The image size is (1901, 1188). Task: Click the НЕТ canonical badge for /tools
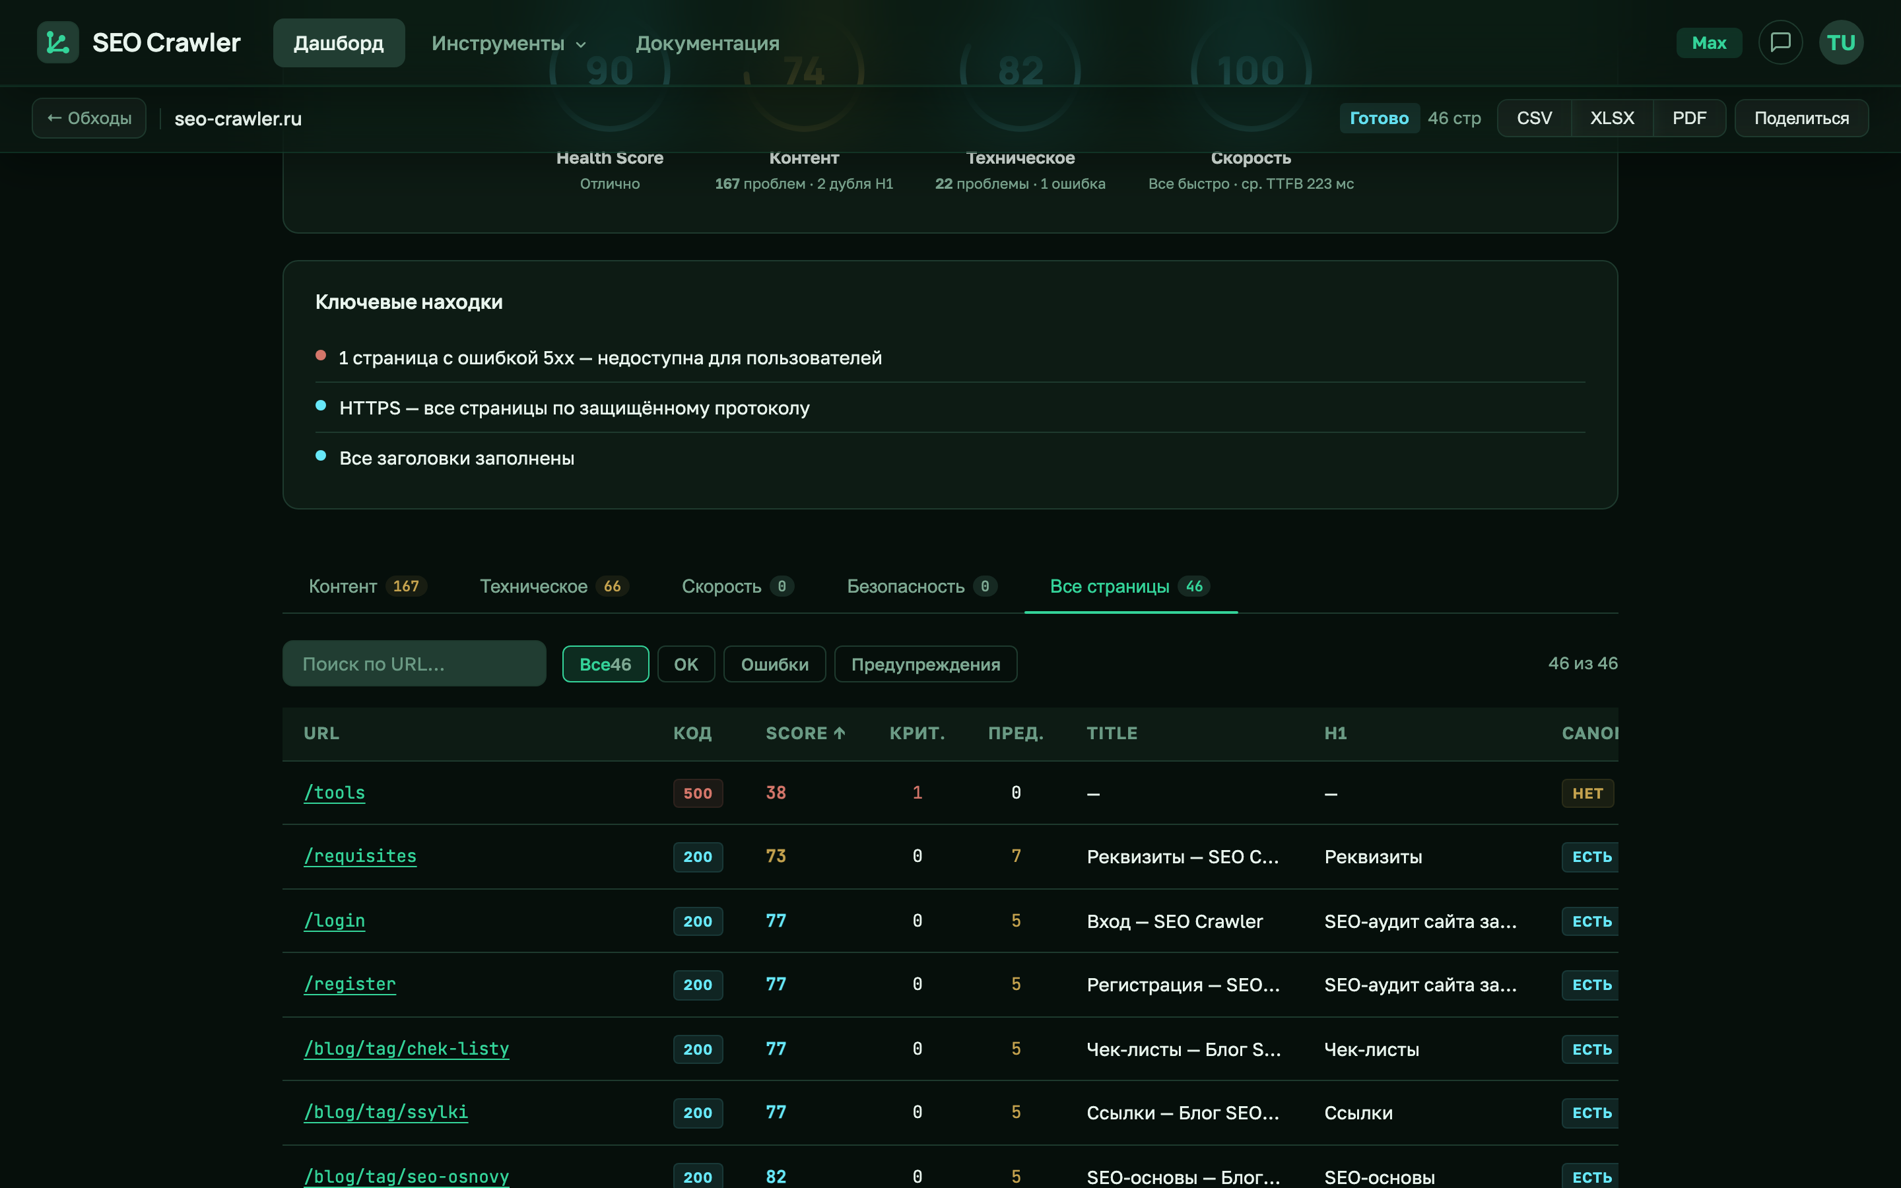tap(1587, 793)
